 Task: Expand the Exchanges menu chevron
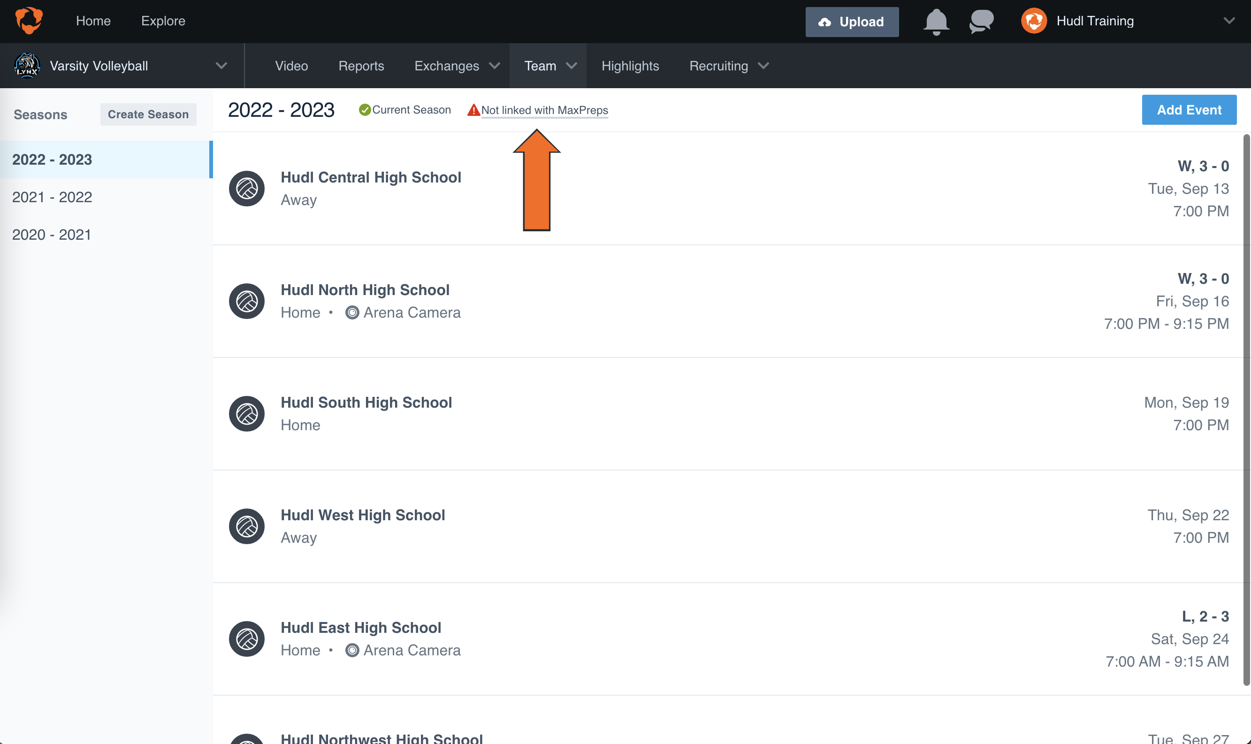point(495,66)
